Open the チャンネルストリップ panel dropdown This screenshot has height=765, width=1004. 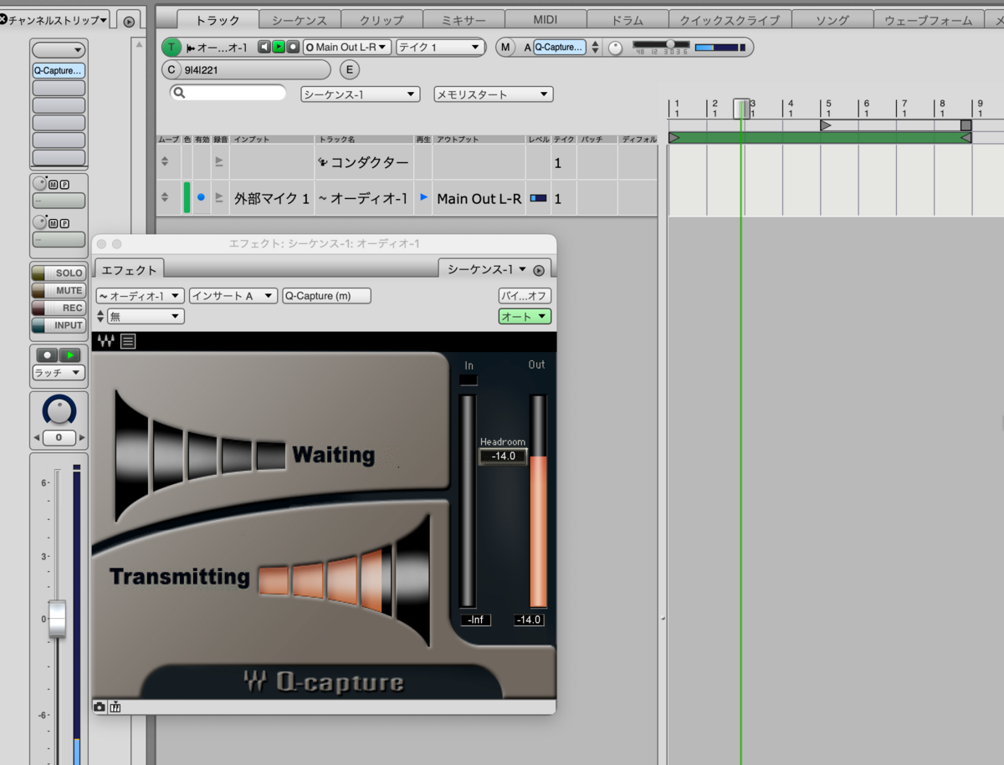point(58,19)
